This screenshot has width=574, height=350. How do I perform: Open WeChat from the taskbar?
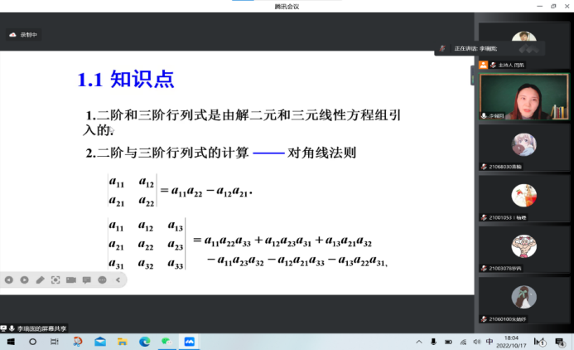[166, 342]
